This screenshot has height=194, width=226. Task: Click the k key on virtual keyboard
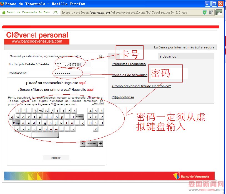pos(61,123)
